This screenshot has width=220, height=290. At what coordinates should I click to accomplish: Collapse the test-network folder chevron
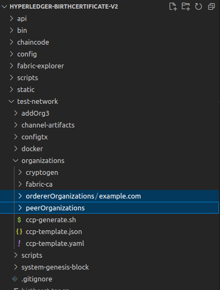click(11, 102)
